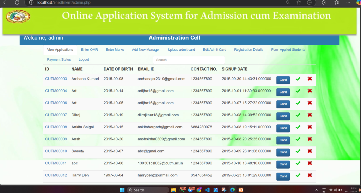This screenshot has height=193, width=361.
Task: Open Windows Start menu
Action: 122,190
